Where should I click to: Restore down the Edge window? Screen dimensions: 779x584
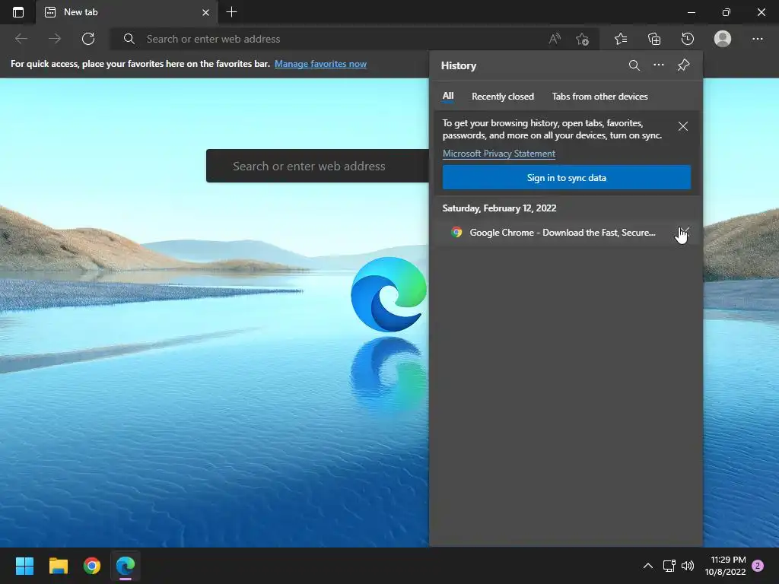(727, 12)
